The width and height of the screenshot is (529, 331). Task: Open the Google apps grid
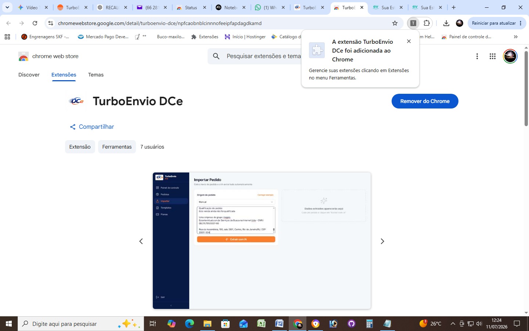tap(493, 56)
